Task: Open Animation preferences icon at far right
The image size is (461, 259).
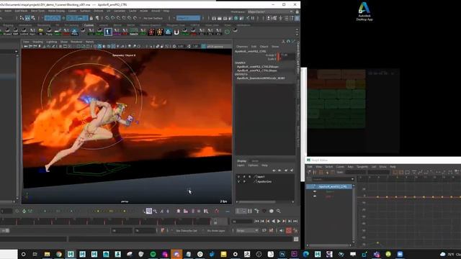Action: point(295,231)
